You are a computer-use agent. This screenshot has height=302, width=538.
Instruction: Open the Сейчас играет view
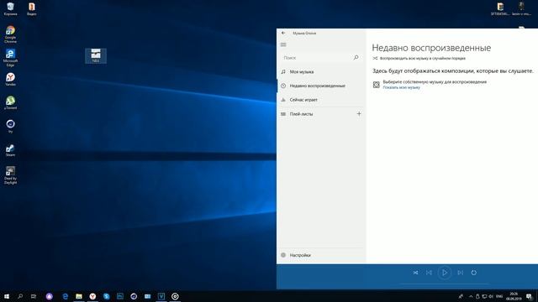(x=321, y=100)
